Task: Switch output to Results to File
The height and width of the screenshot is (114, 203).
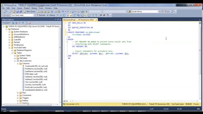Action: [x=89, y=15]
